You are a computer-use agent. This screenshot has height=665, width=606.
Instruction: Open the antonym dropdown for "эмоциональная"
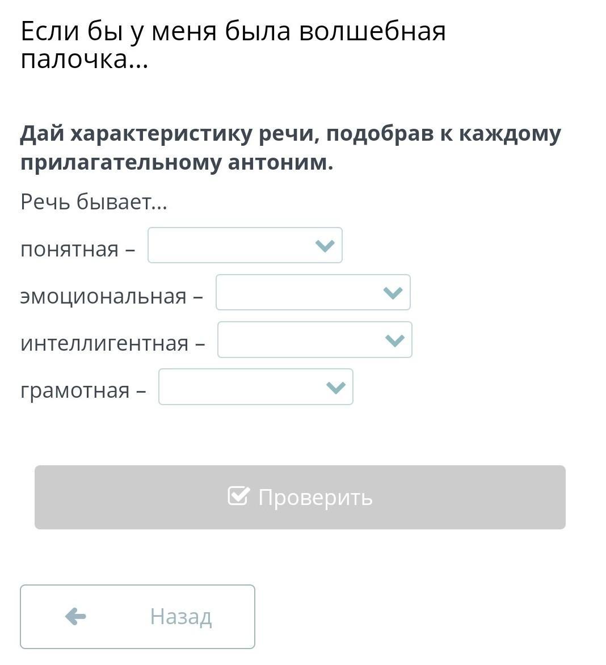(312, 292)
